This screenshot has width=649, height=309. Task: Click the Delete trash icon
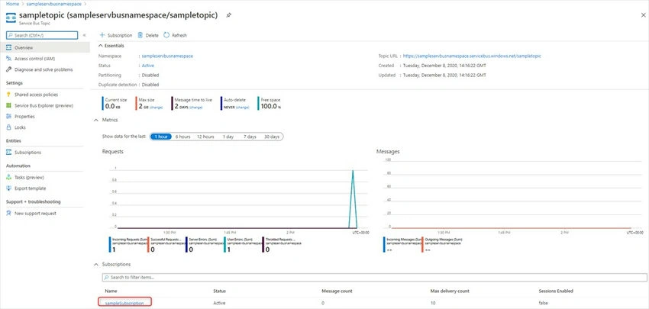click(140, 35)
